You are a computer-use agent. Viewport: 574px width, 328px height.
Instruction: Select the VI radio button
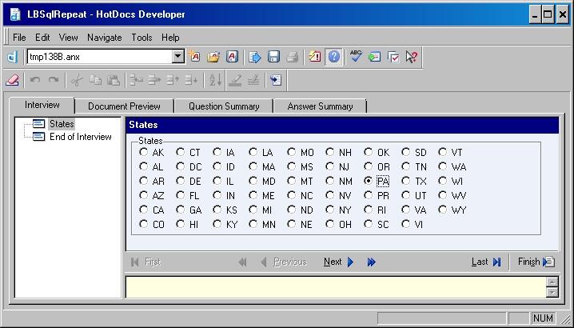(x=405, y=224)
